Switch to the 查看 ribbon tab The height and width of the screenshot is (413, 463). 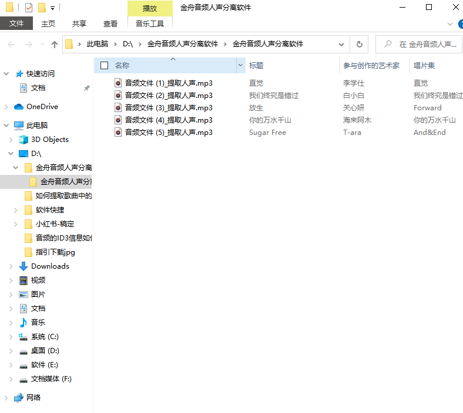coord(110,23)
